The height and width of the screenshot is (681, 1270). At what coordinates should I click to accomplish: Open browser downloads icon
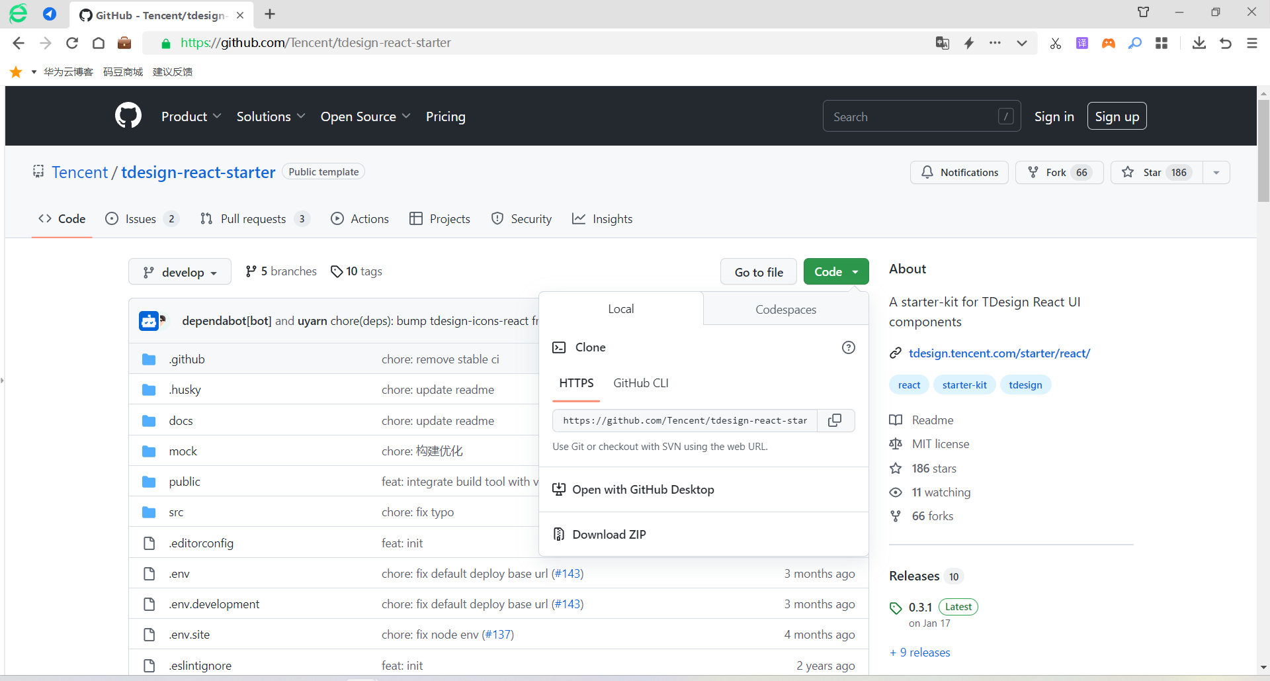tap(1199, 43)
